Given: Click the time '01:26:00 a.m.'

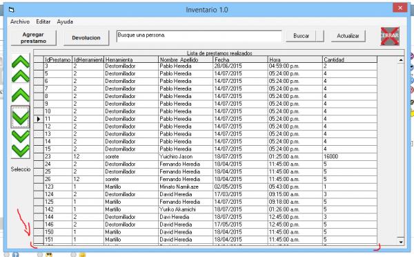Looking at the screenshot, I should 284,209.
